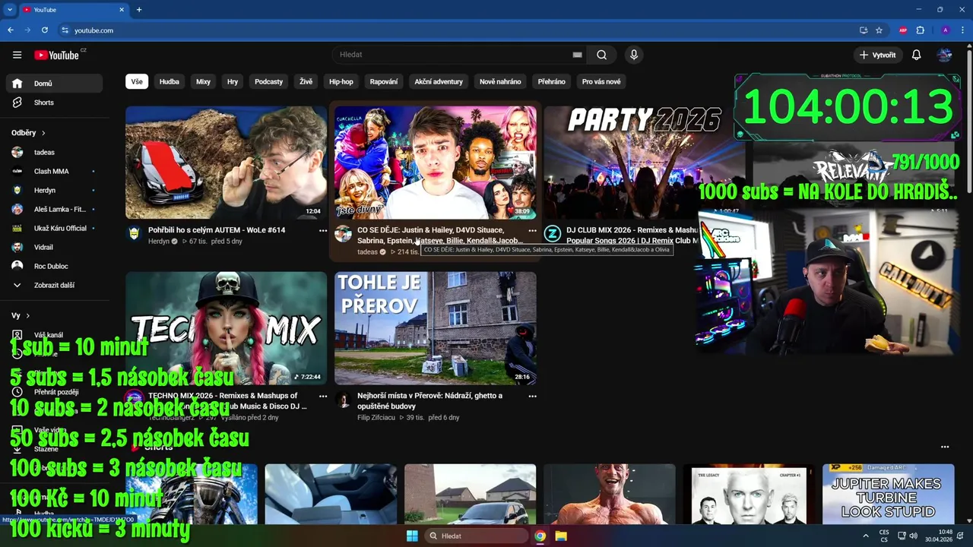This screenshot has height=547, width=973.
Task: Open video Pohřbili ho s celým AUTEM title
Action: click(217, 230)
